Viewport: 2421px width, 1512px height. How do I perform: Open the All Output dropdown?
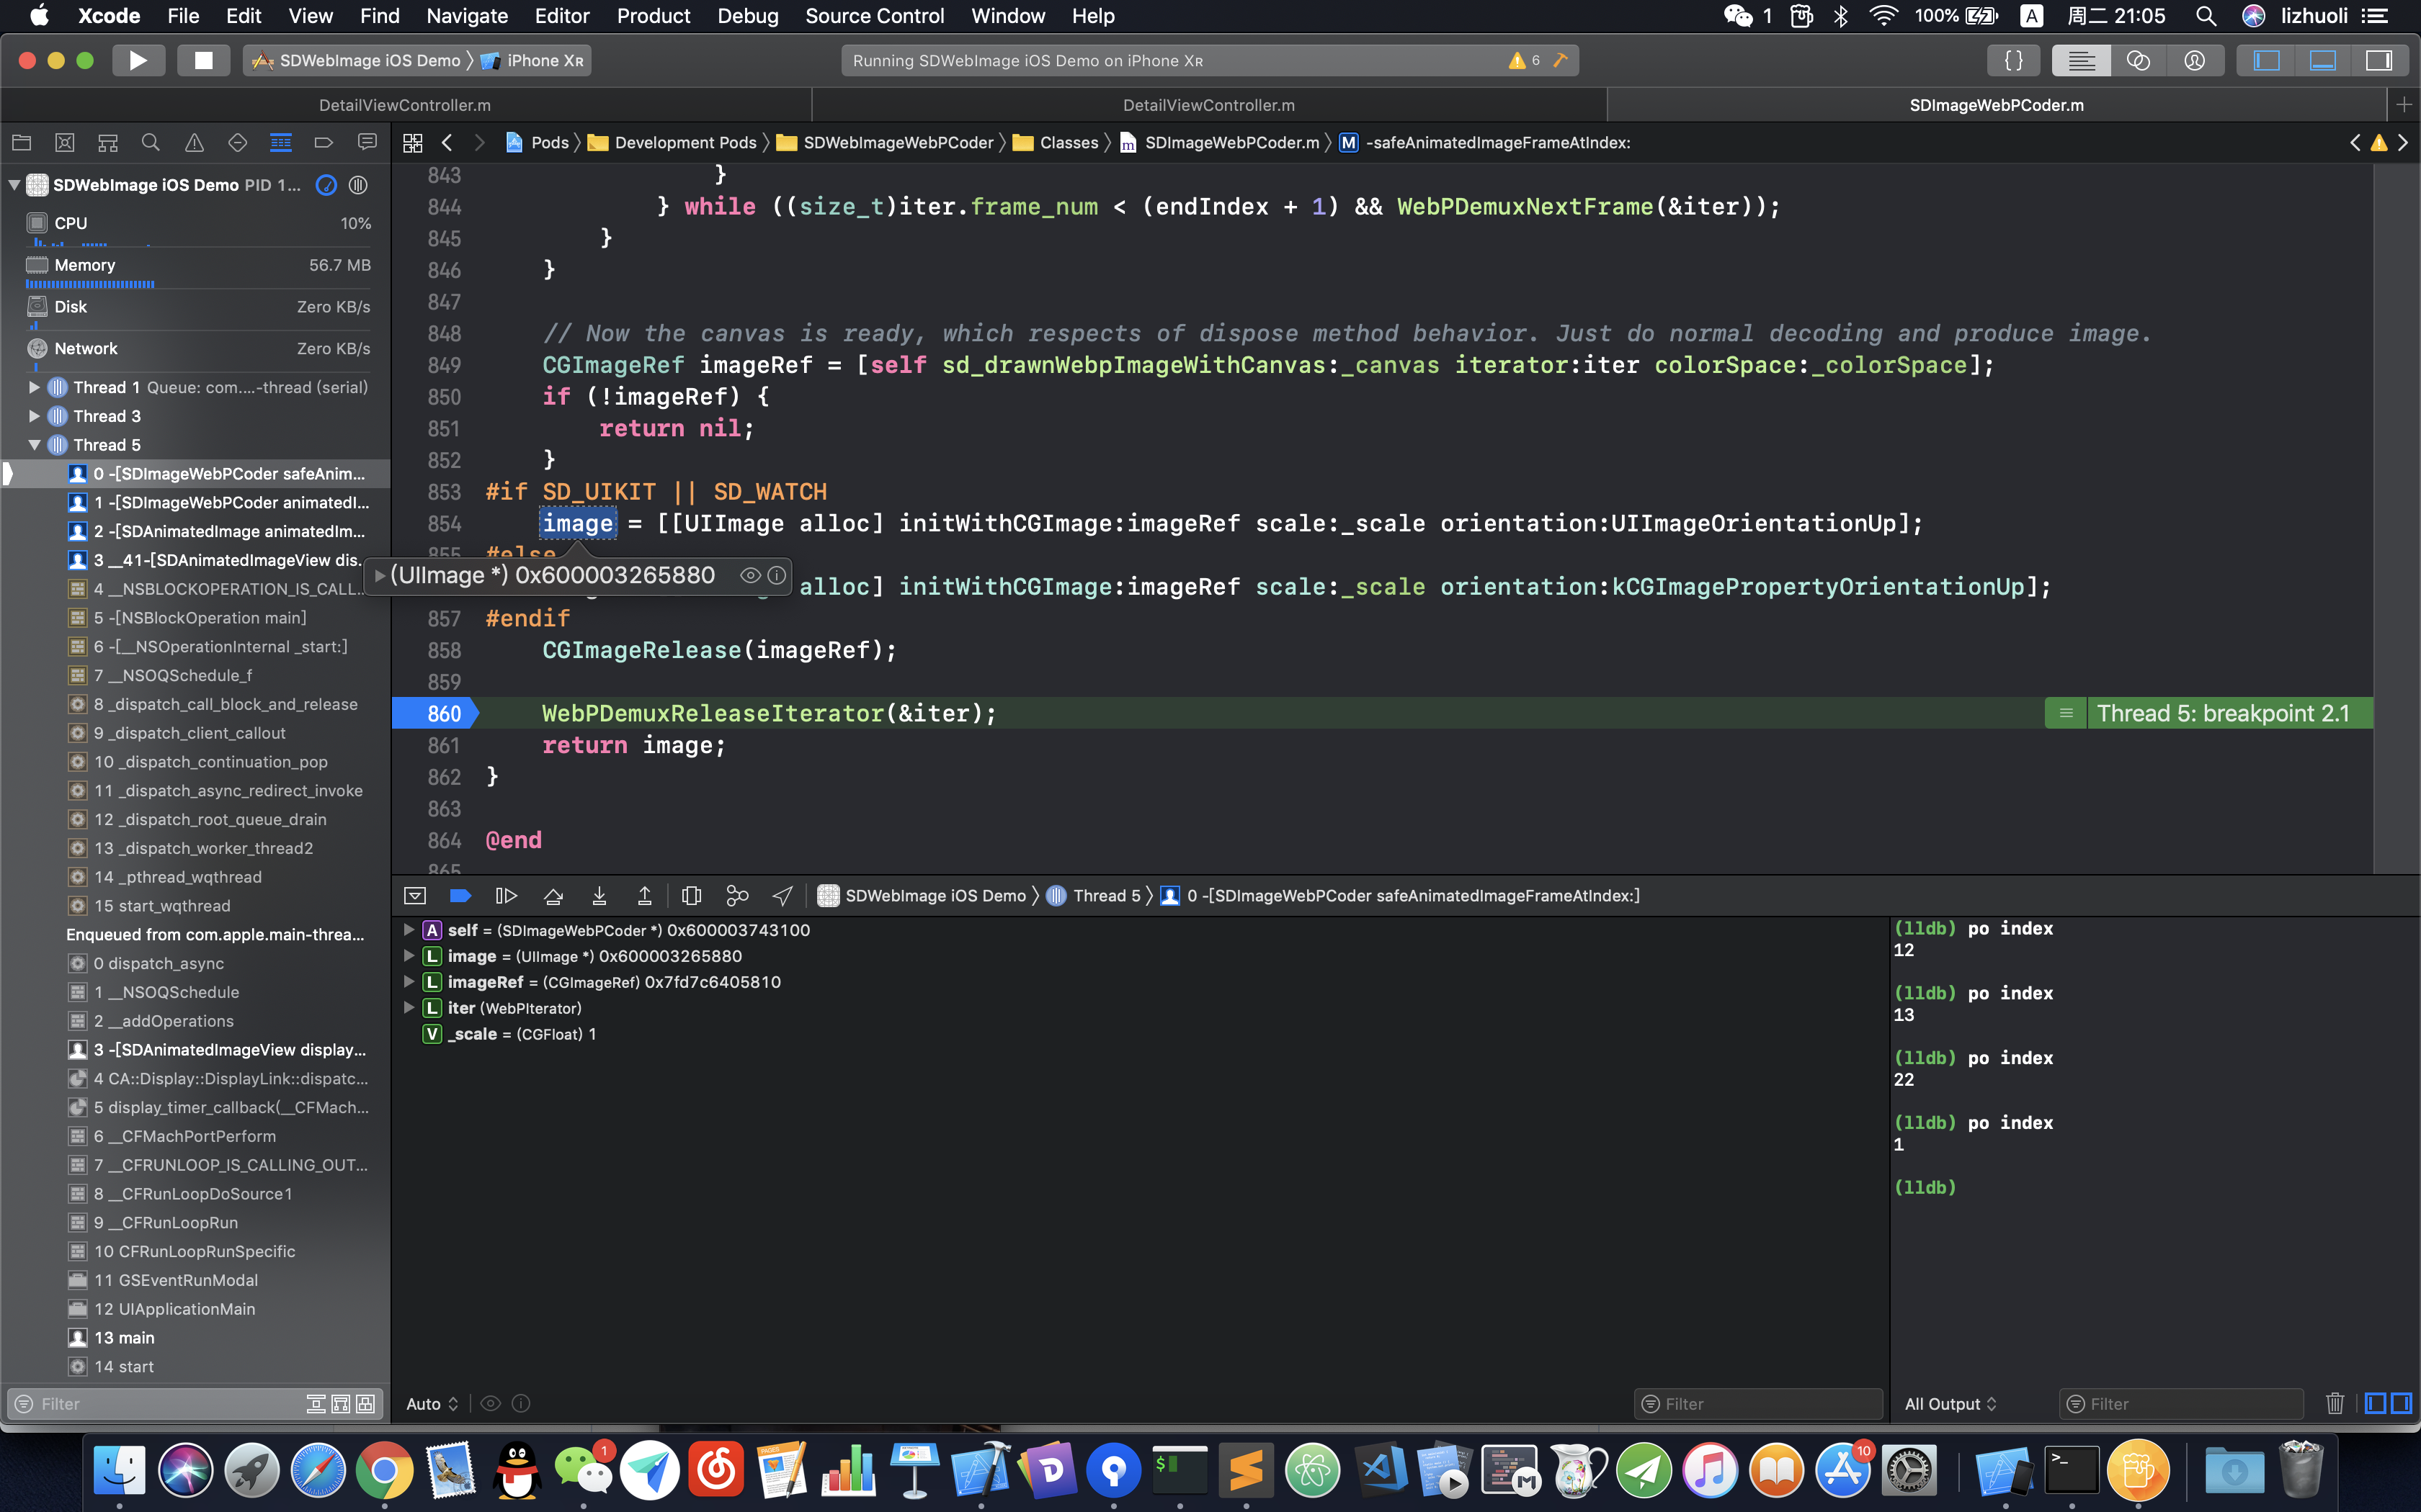point(1950,1404)
